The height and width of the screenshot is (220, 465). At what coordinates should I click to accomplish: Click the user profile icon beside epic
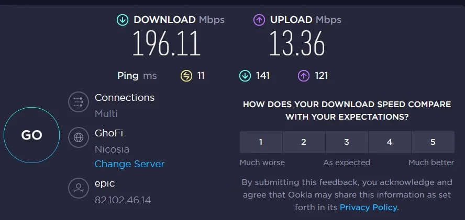pos(79,188)
